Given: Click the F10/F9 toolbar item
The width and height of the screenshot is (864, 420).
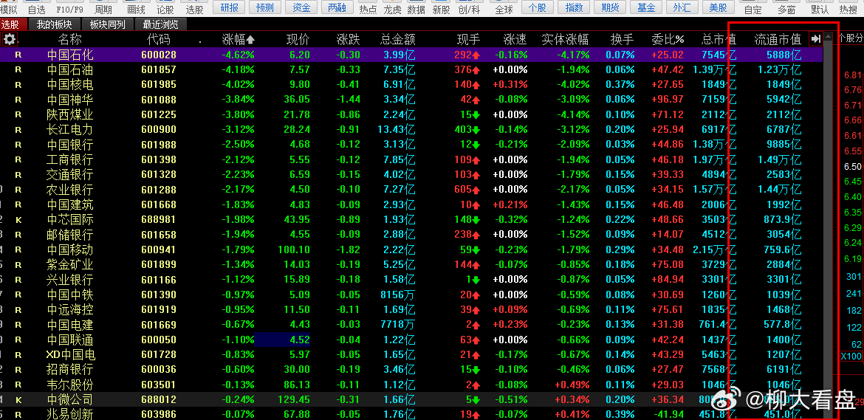Looking at the screenshot, I should tap(70, 10).
